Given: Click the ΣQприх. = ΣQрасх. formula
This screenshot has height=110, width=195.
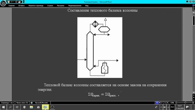Looking at the screenshot, I should click(104, 94).
